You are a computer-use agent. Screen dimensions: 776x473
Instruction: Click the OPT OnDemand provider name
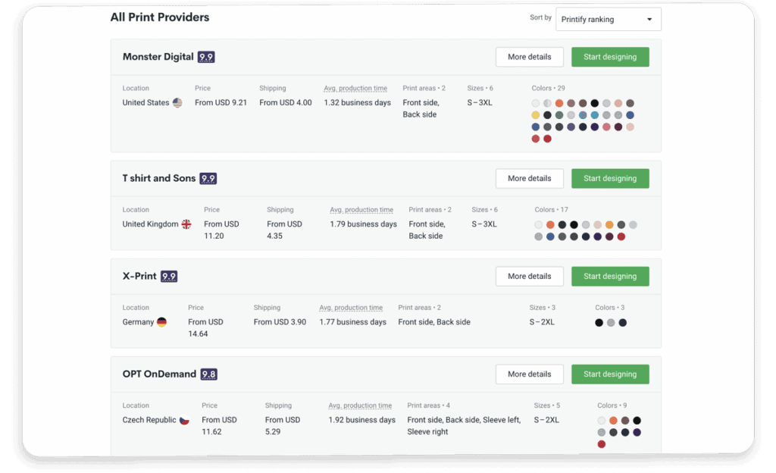(159, 374)
